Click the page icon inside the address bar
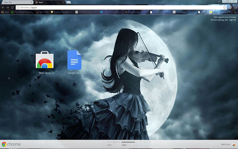Viewport: 238px width, 149px height. tap(17, 7)
